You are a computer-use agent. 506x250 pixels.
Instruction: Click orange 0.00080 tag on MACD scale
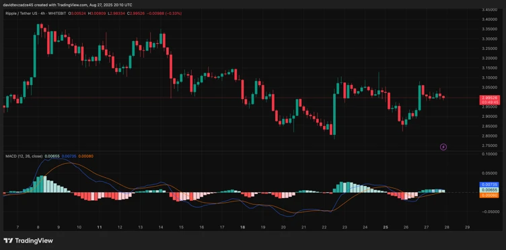tap(490, 195)
